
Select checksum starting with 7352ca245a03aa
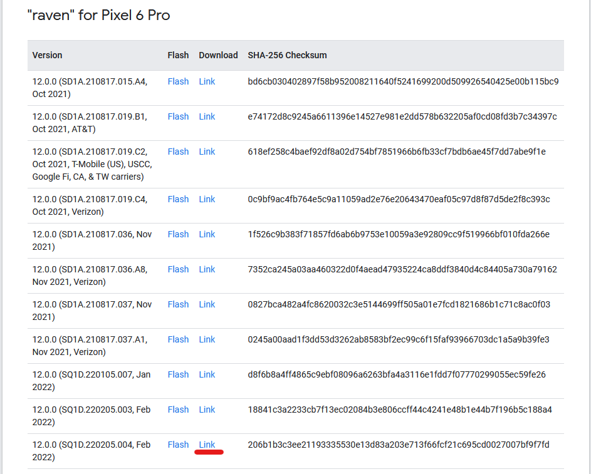click(402, 269)
